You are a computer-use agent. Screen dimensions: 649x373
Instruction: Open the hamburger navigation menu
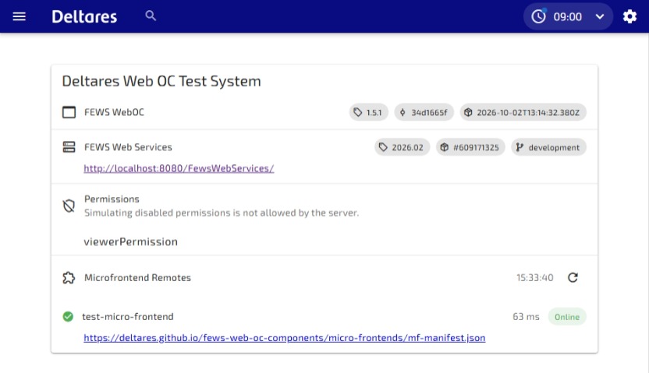coord(19,16)
